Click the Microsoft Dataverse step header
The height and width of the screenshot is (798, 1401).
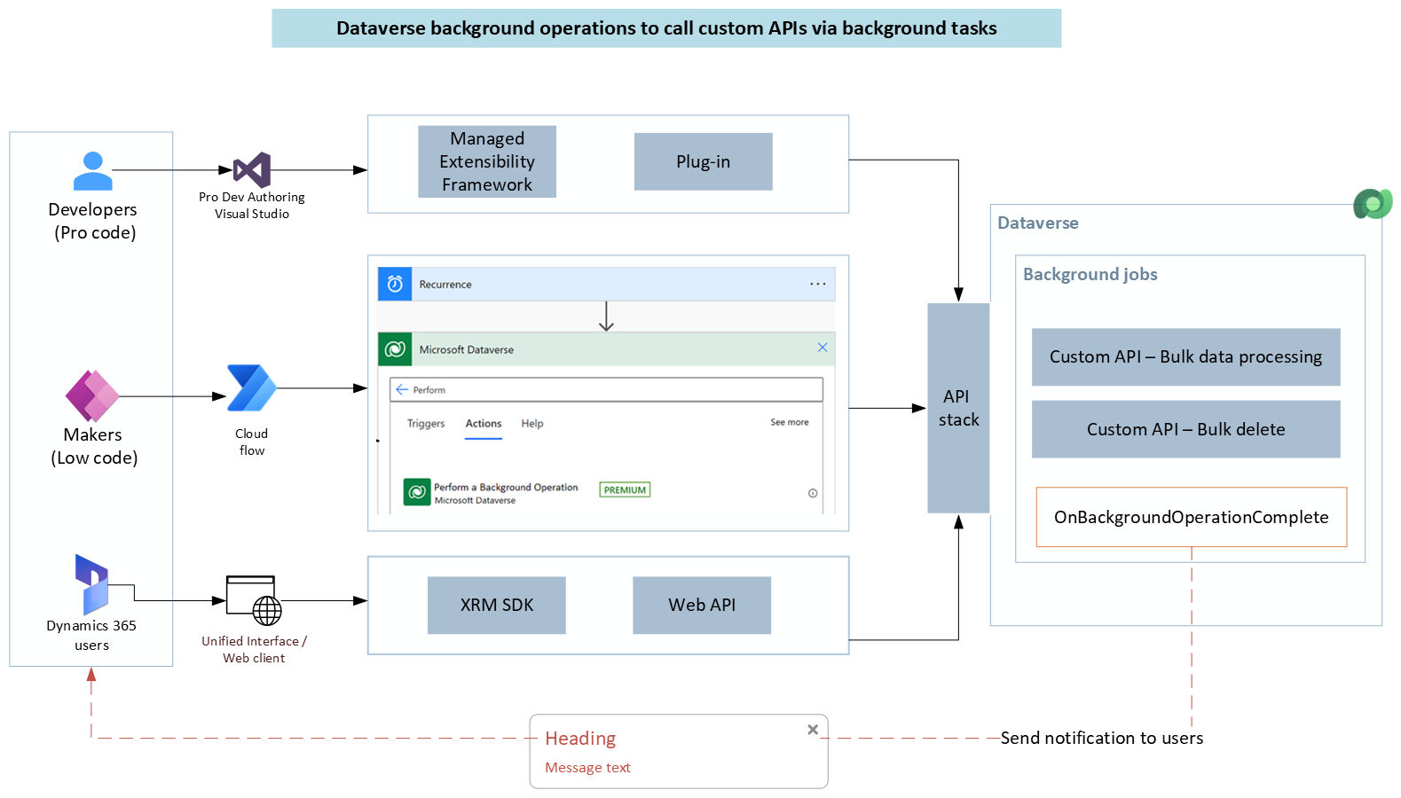[x=607, y=349]
